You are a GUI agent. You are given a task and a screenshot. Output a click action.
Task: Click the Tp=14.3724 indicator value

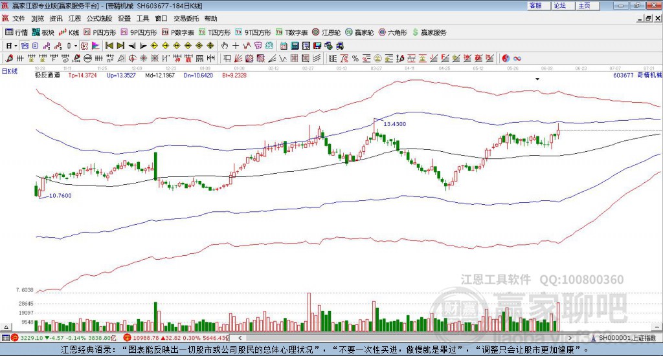pyautogui.click(x=82, y=75)
